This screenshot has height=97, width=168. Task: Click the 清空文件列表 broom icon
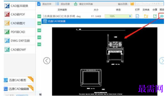tap(76, 4)
